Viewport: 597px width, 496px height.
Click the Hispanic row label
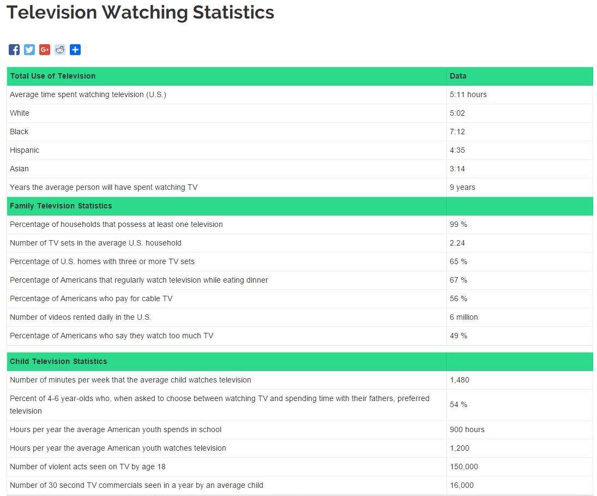[25, 150]
